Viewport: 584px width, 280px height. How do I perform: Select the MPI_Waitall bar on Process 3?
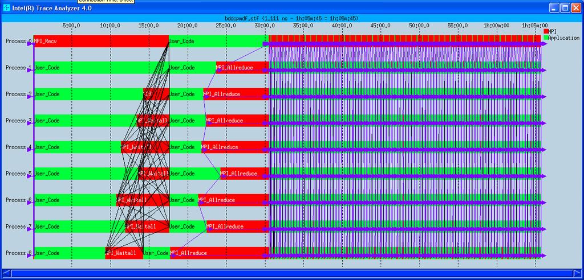[x=153, y=121]
